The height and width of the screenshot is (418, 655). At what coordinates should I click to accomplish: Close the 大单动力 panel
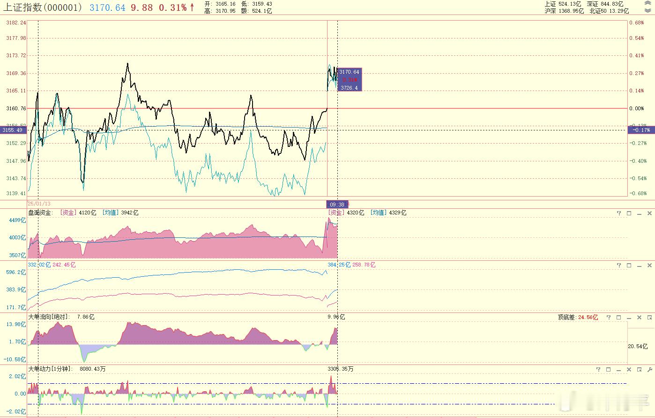629,370
